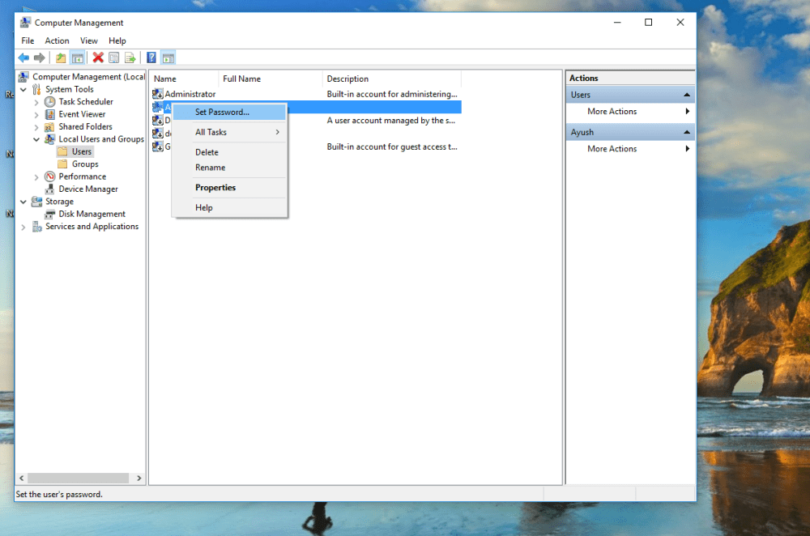This screenshot has width=810, height=536.
Task: Click the Export List toolbar icon
Action: coord(130,57)
